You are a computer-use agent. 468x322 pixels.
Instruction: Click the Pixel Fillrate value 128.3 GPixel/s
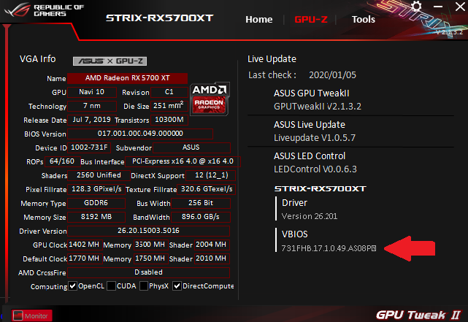point(96,189)
